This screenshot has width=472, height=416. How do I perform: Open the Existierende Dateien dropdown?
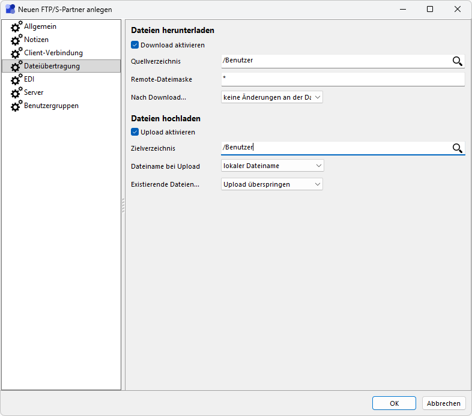pyautogui.click(x=272, y=184)
